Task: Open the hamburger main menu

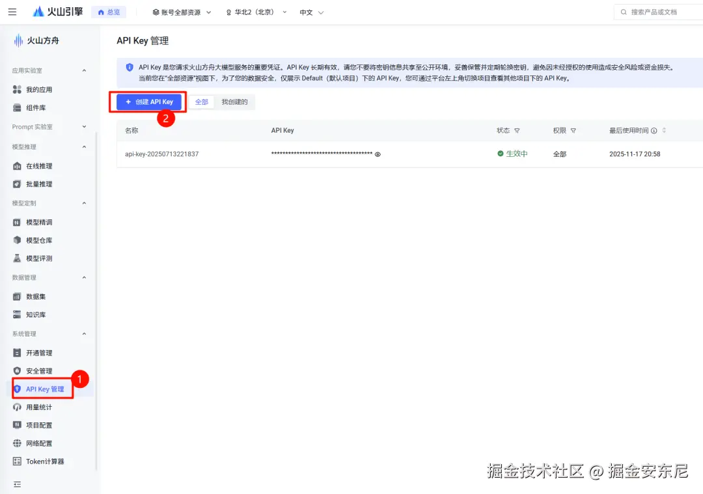Action: 12,12
